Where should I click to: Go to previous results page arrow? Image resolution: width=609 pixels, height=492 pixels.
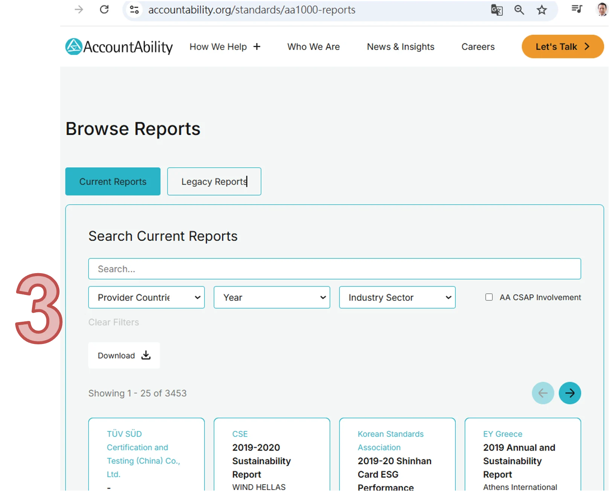pyautogui.click(x=543, y=393)
